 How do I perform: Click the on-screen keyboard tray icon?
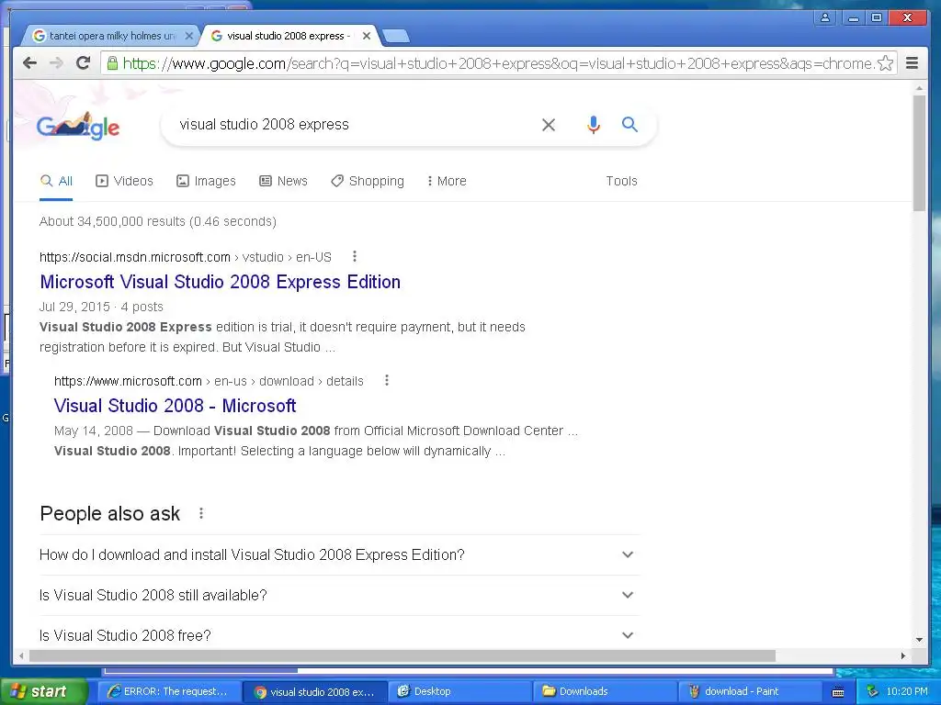point(838,692)
